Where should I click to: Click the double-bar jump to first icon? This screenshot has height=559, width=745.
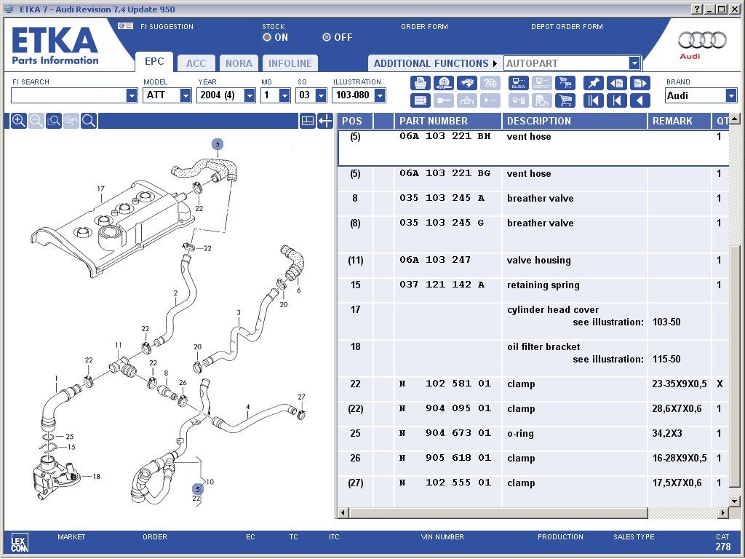point(593,100)
